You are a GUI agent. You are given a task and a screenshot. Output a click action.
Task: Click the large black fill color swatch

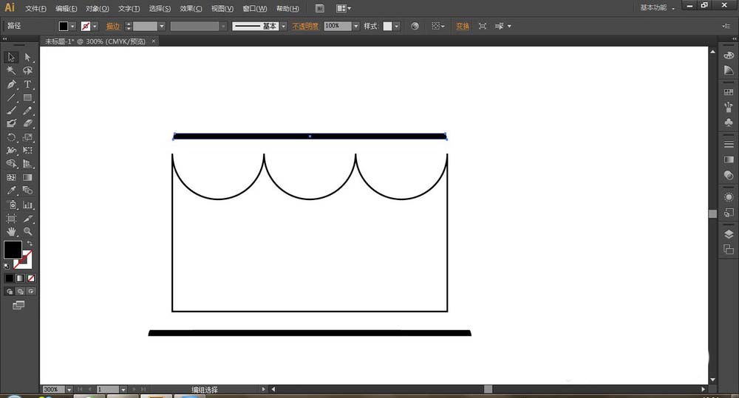[13, 250]
